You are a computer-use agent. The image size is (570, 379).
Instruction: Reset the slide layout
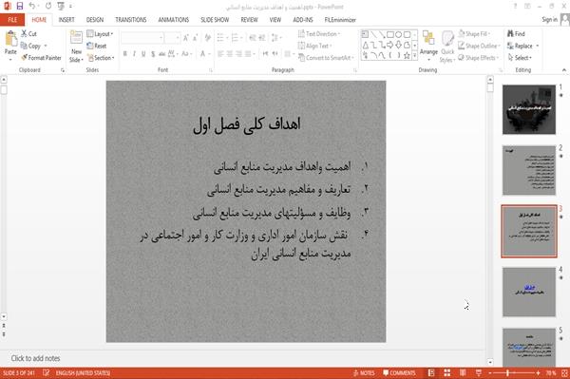pyautogui.click(x=96, y=46)
